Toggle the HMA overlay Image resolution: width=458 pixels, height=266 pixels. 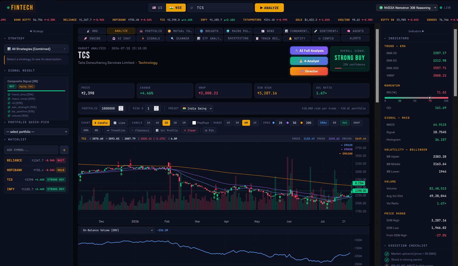coord(86,130)
